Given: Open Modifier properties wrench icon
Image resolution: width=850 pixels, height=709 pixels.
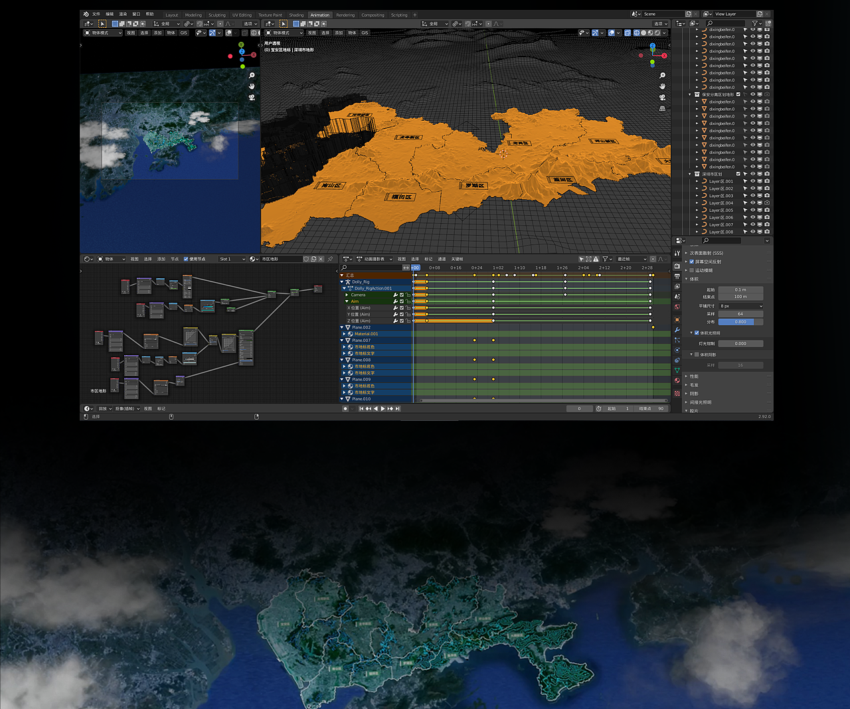Looking at the screenshot, I should [677, 330].
